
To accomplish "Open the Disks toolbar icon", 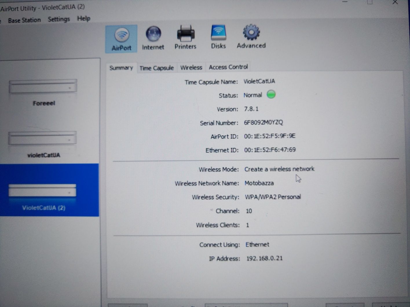I will (218, 37).
